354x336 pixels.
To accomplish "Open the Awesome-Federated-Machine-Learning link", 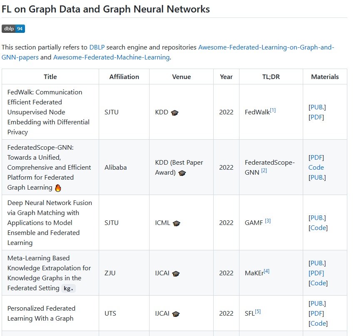I will click(111, 57).
